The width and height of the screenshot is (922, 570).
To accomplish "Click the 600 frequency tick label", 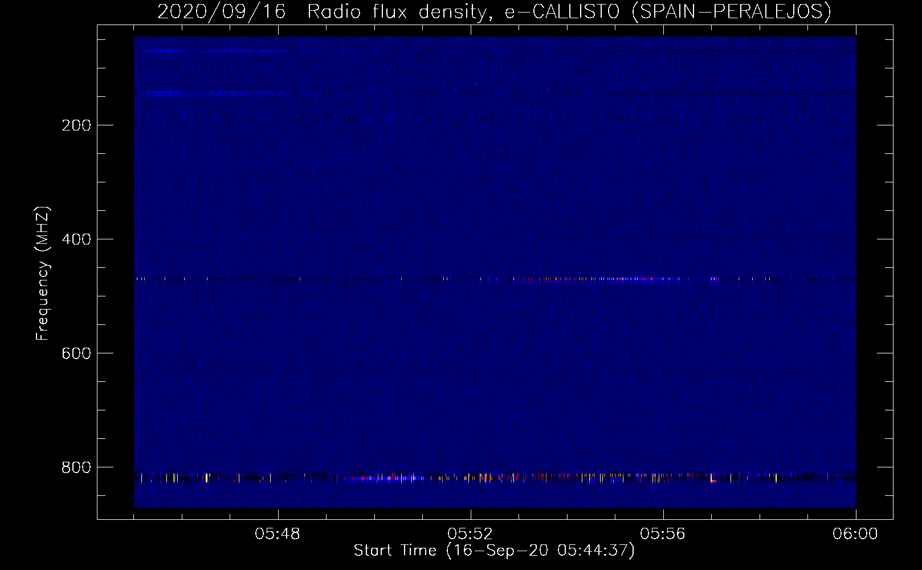I will 76,353.
